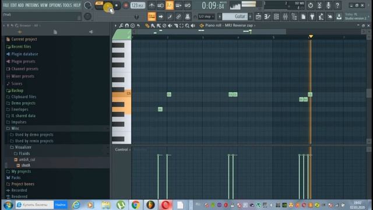Open the ADD menu
373x210 pixels.
[21, 5]
